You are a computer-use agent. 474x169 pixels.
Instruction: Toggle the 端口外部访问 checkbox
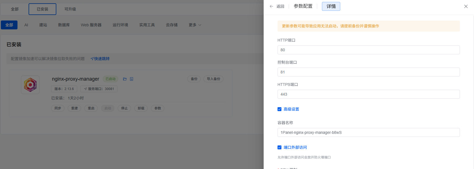279,147
